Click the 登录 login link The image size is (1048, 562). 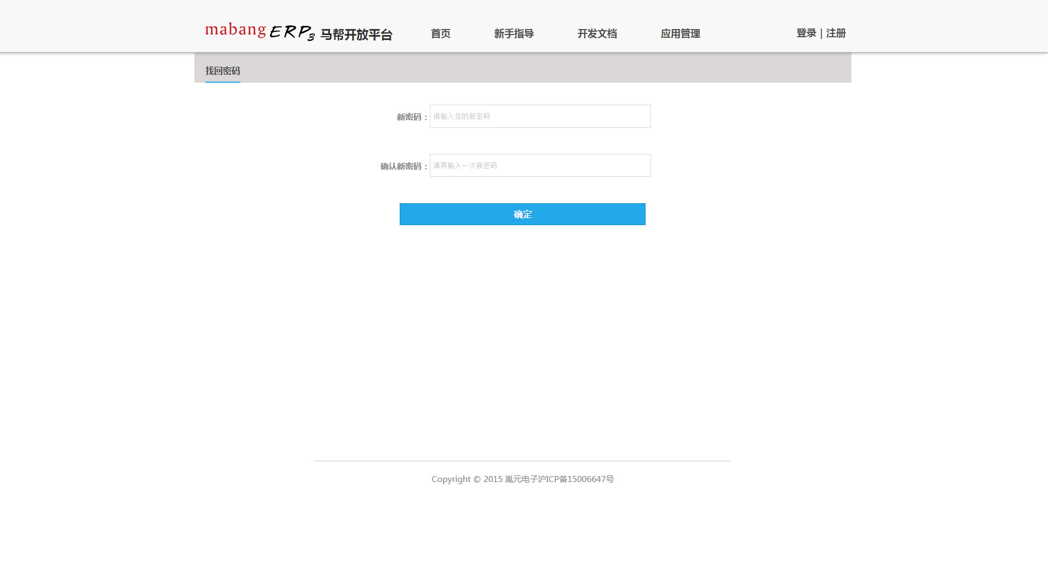806,33
